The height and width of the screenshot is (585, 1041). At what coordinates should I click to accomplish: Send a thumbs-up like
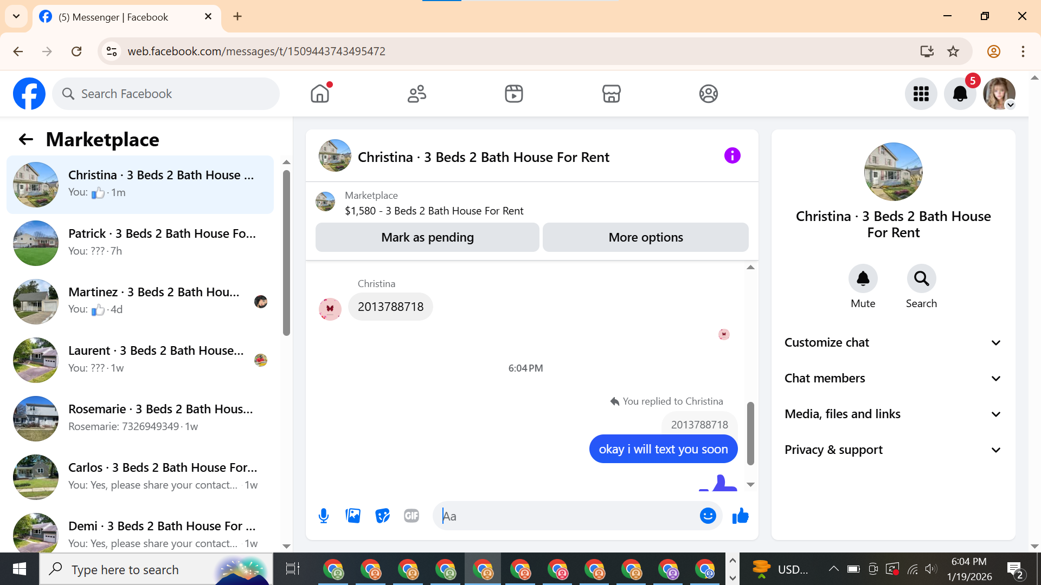click(x=740, y=516)
